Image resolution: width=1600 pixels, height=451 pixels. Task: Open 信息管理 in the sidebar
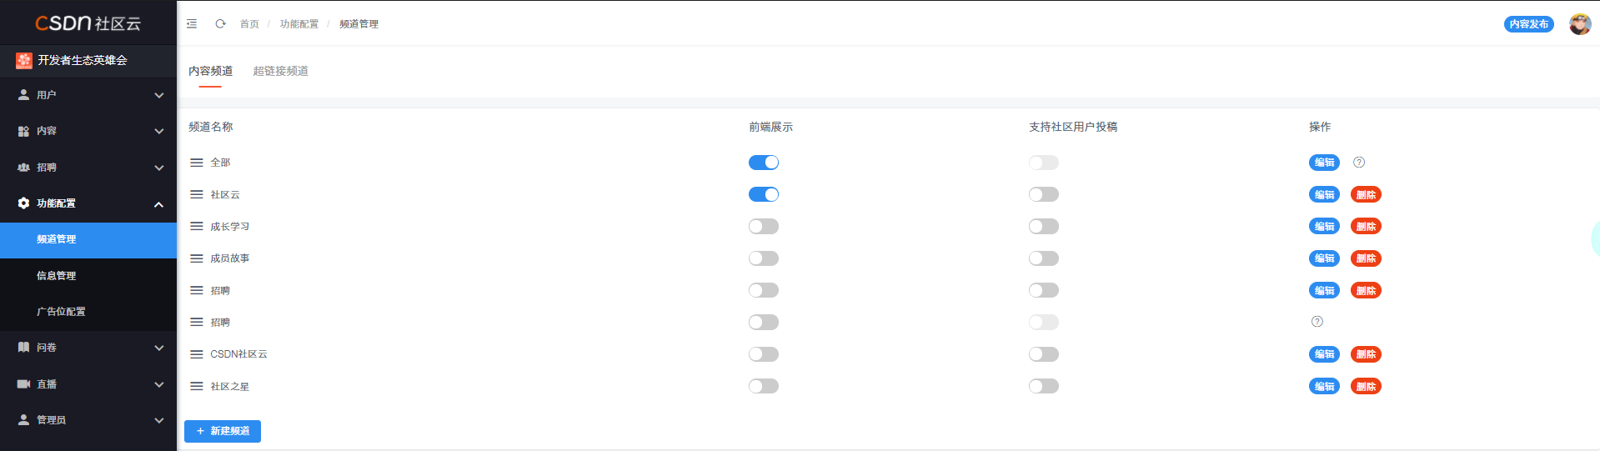[x=88, y=275]
